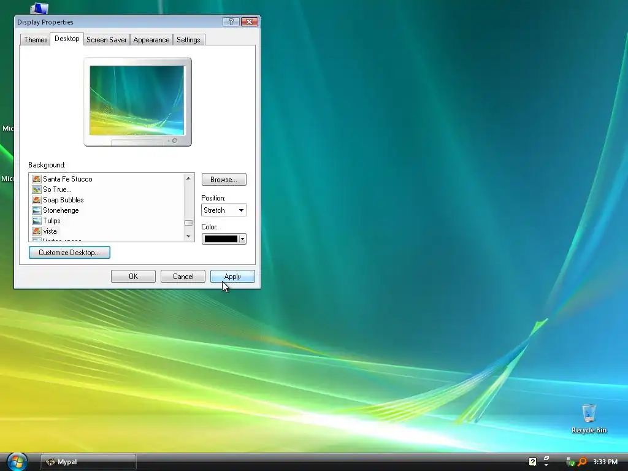The height and width of the screenshot is (471, 628).
Task: Select Santa Fe Stucco background
Action: click(67, 179)
